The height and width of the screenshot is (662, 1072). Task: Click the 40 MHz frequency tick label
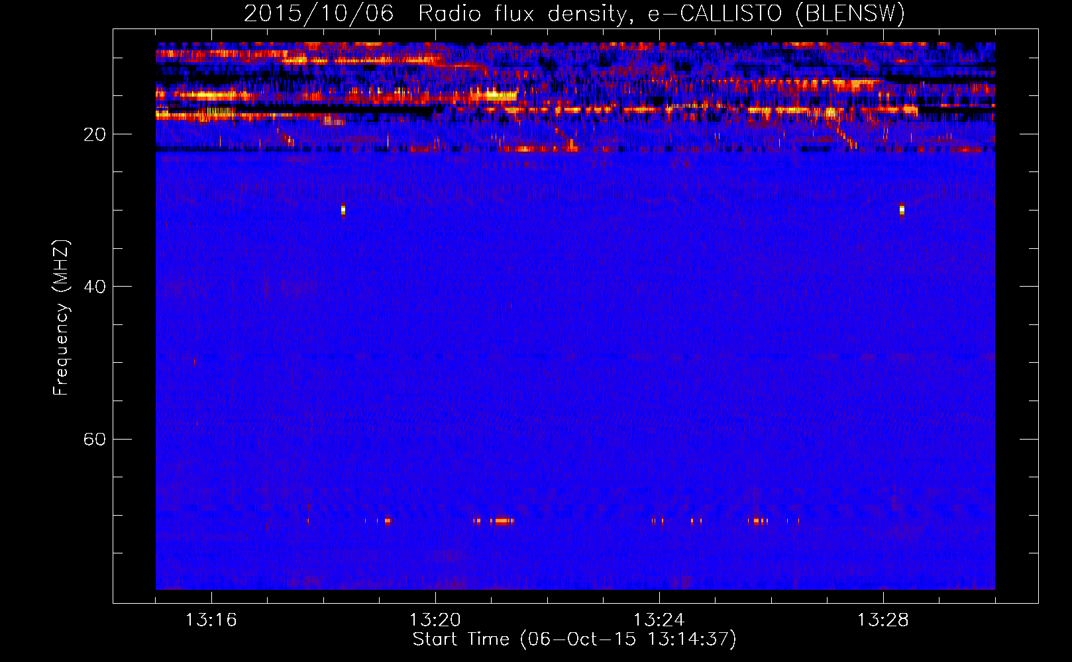tap(94, 287)
